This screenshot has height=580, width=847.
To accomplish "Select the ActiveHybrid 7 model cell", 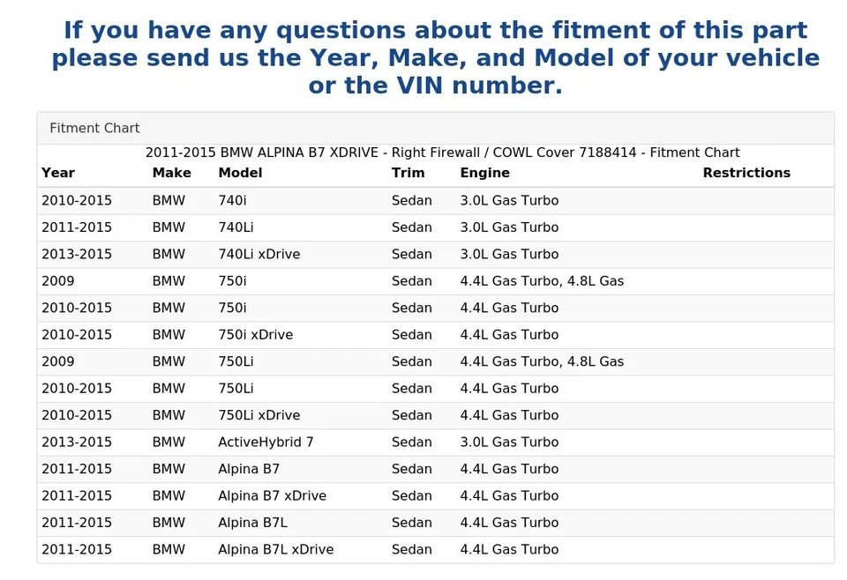I will (x=266, y=442).
